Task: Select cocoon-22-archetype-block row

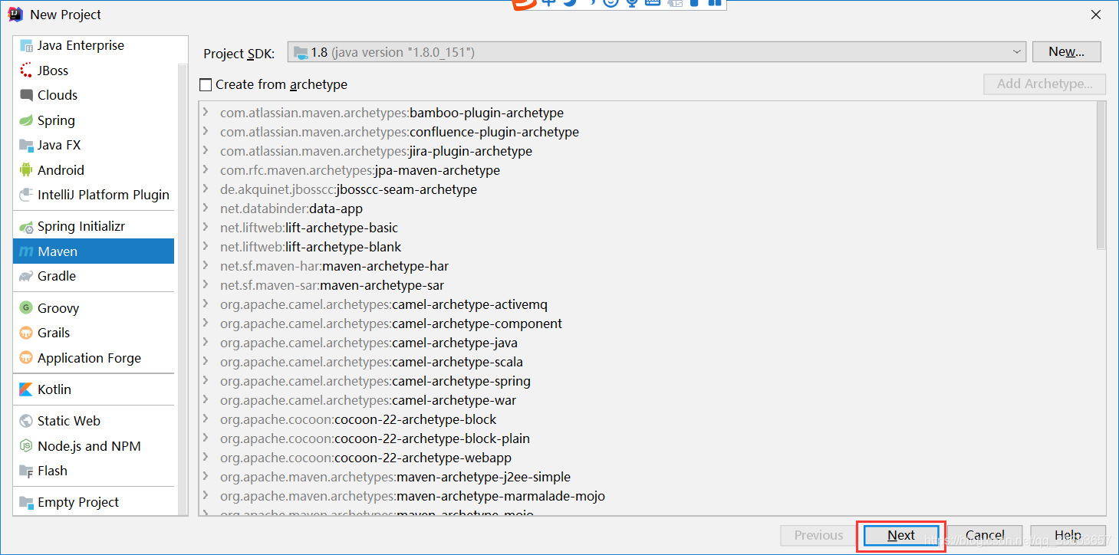Action: click(647, 419)
